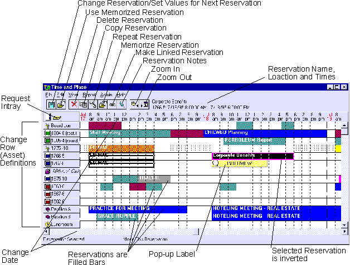Click the Copy Reservation toolbar icon
The width and height of the screenshot is (350, 265).
tap(83, 104)
